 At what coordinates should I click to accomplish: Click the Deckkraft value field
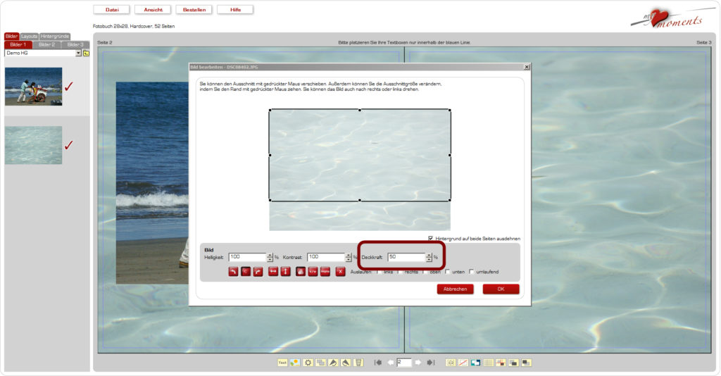[x=406, y=258]
